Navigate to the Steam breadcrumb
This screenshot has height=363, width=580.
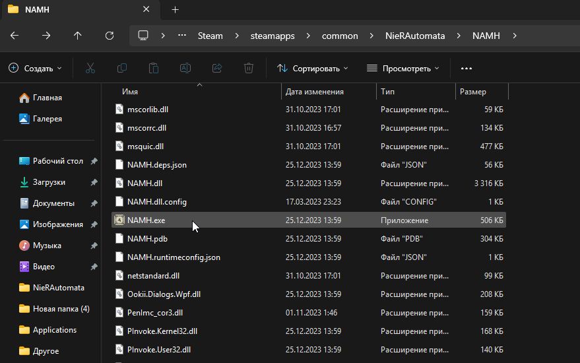pos(210,36)
